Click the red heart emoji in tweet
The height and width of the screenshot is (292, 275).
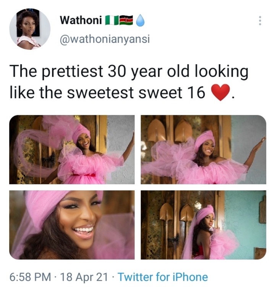point(221,92)
